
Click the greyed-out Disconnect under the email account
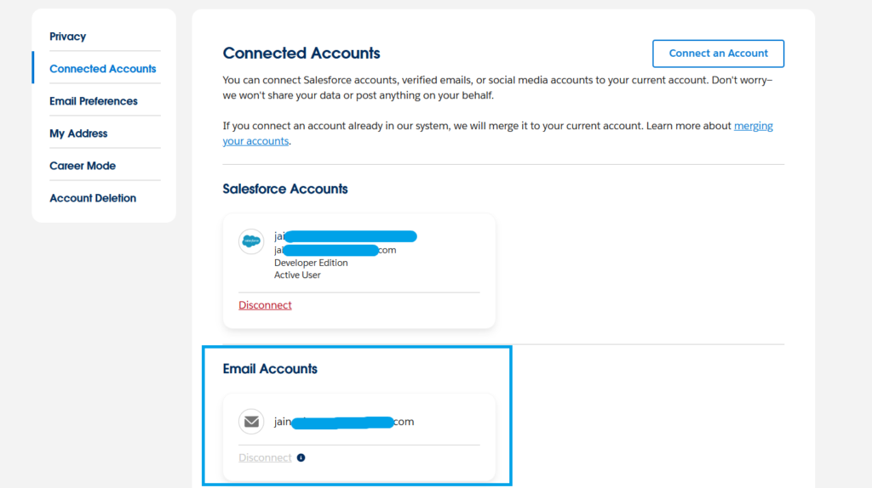coord(265,457)
